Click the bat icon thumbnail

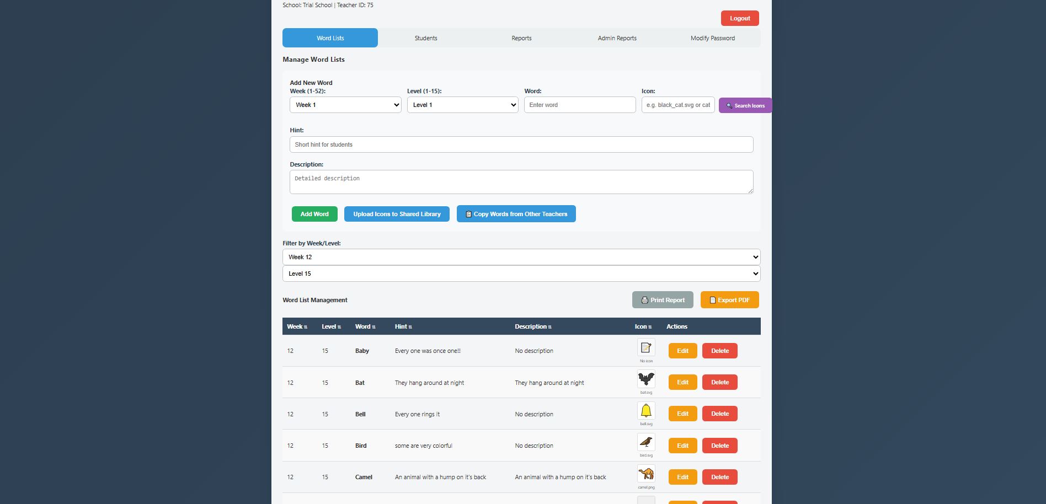646,379
